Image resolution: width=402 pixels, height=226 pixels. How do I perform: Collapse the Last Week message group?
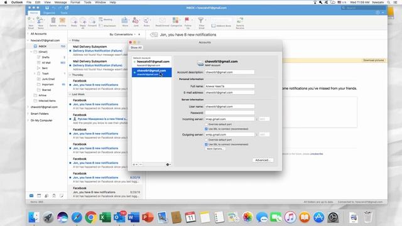coord(70,94)
